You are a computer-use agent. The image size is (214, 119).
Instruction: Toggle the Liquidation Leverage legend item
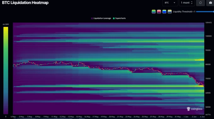click(101, 18)
